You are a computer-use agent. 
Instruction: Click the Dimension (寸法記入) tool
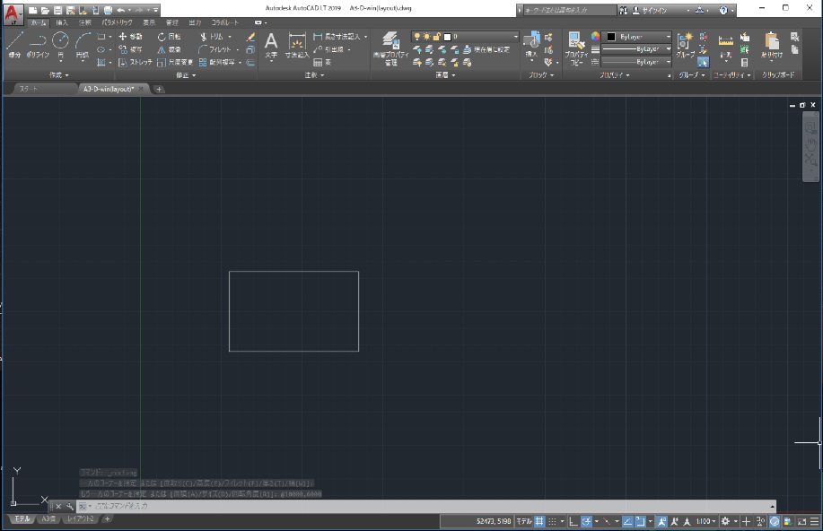tap(297, 45)
